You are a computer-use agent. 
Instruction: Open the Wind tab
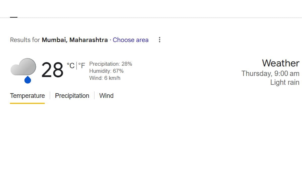coord(106,96)
